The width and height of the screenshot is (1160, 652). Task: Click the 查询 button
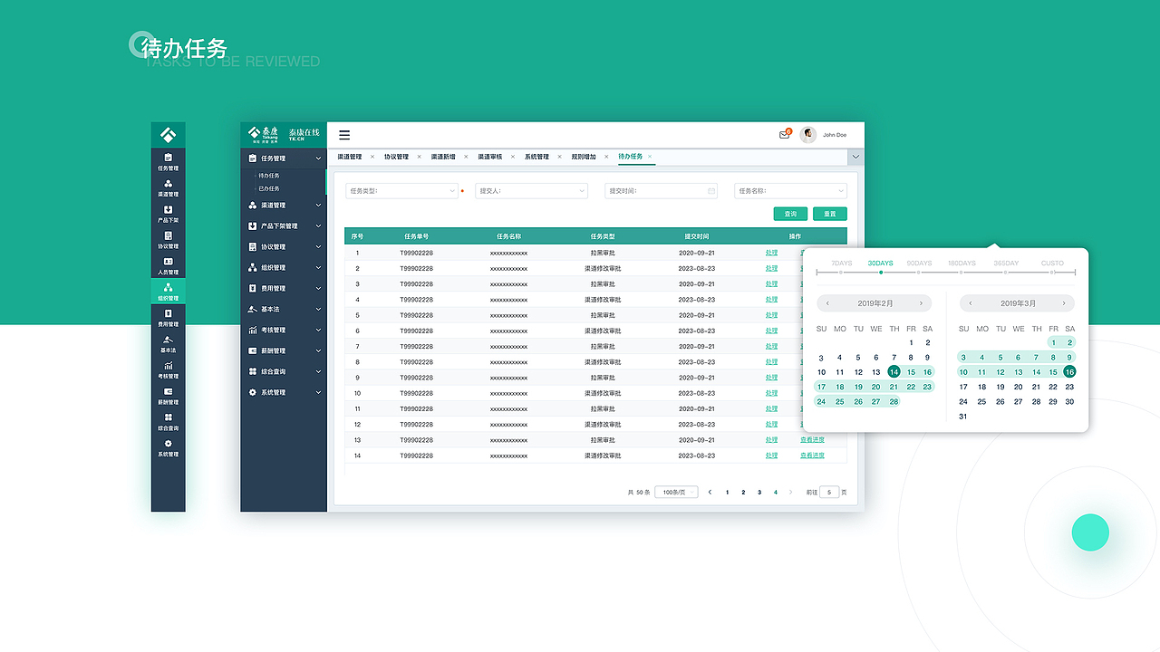click(790, 214)
